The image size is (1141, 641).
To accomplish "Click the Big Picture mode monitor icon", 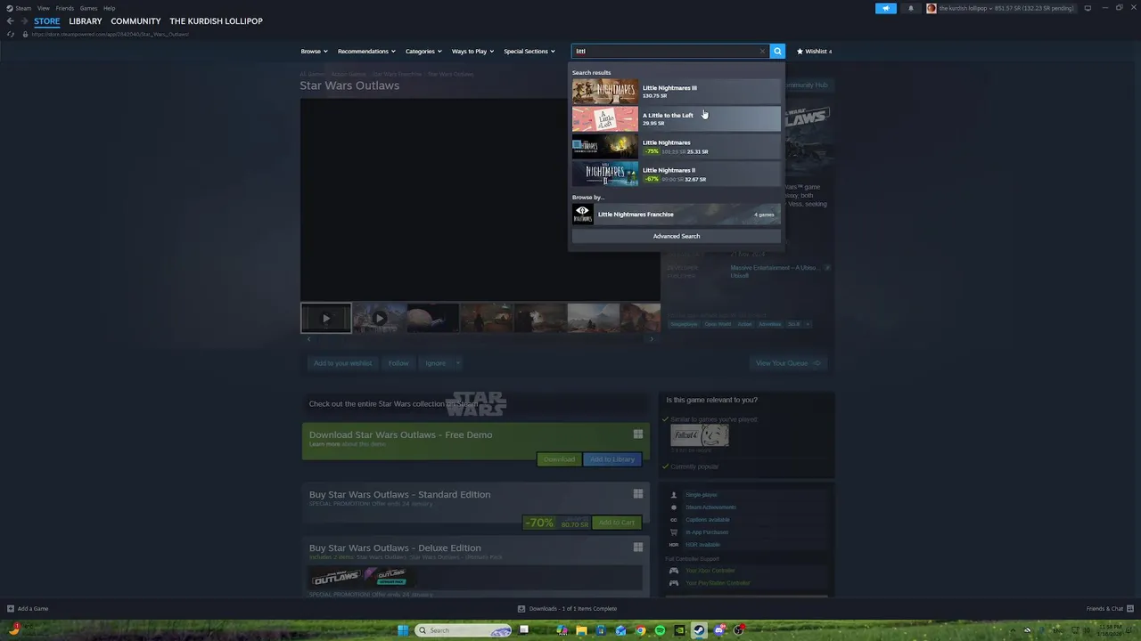I will tap(1088, 8).
